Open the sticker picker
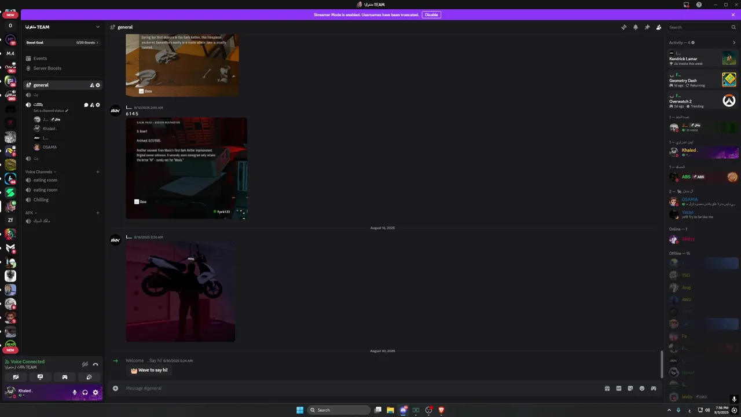The height and width of the screenshot is (417, 741). pos(630,388)
